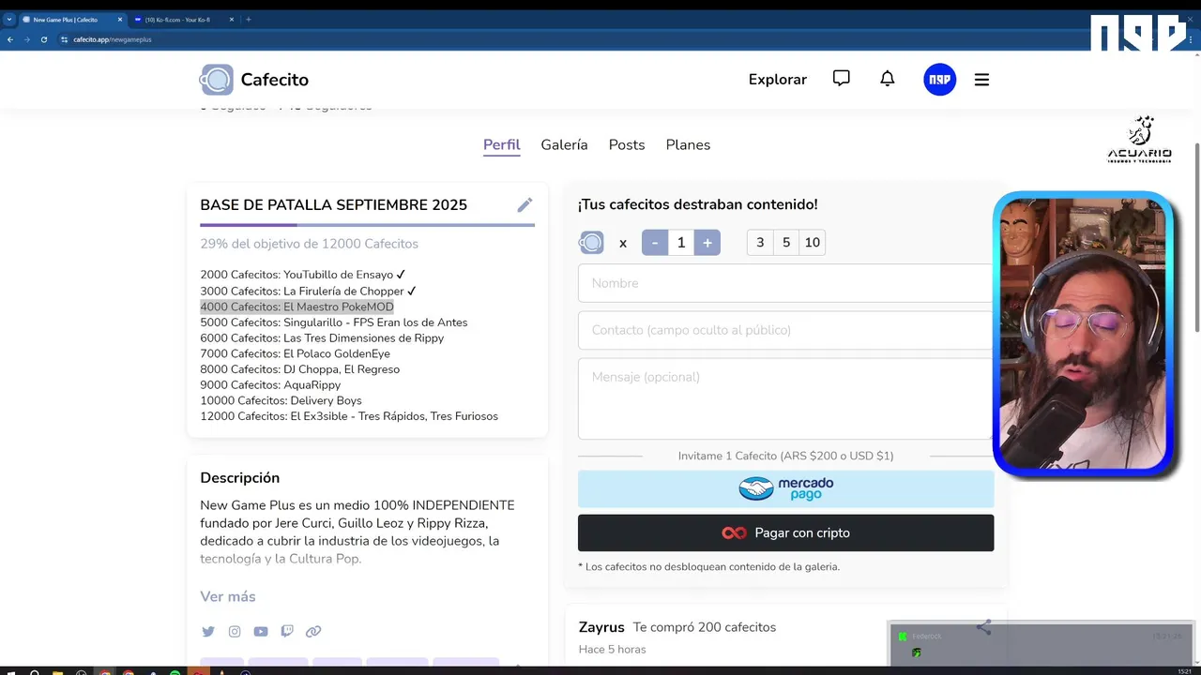
Task: Select 10 cafecitos preset
Action: point(813,243)
